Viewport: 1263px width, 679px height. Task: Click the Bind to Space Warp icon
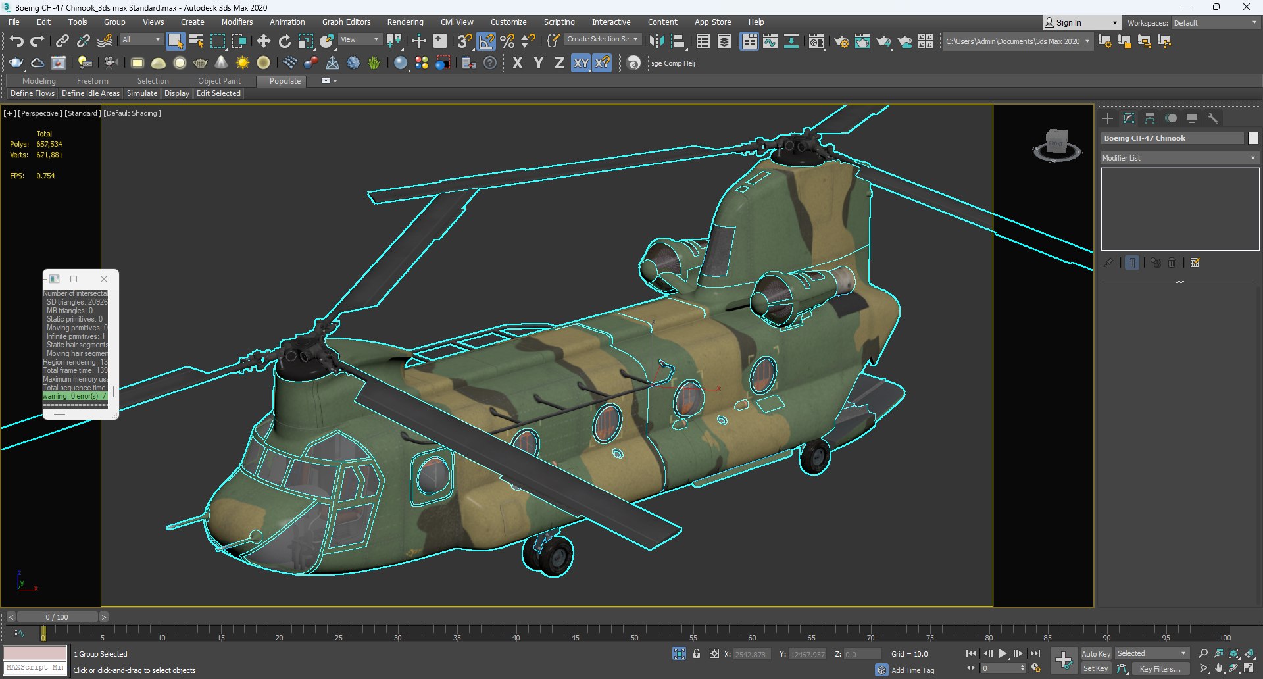coord(105,41)
